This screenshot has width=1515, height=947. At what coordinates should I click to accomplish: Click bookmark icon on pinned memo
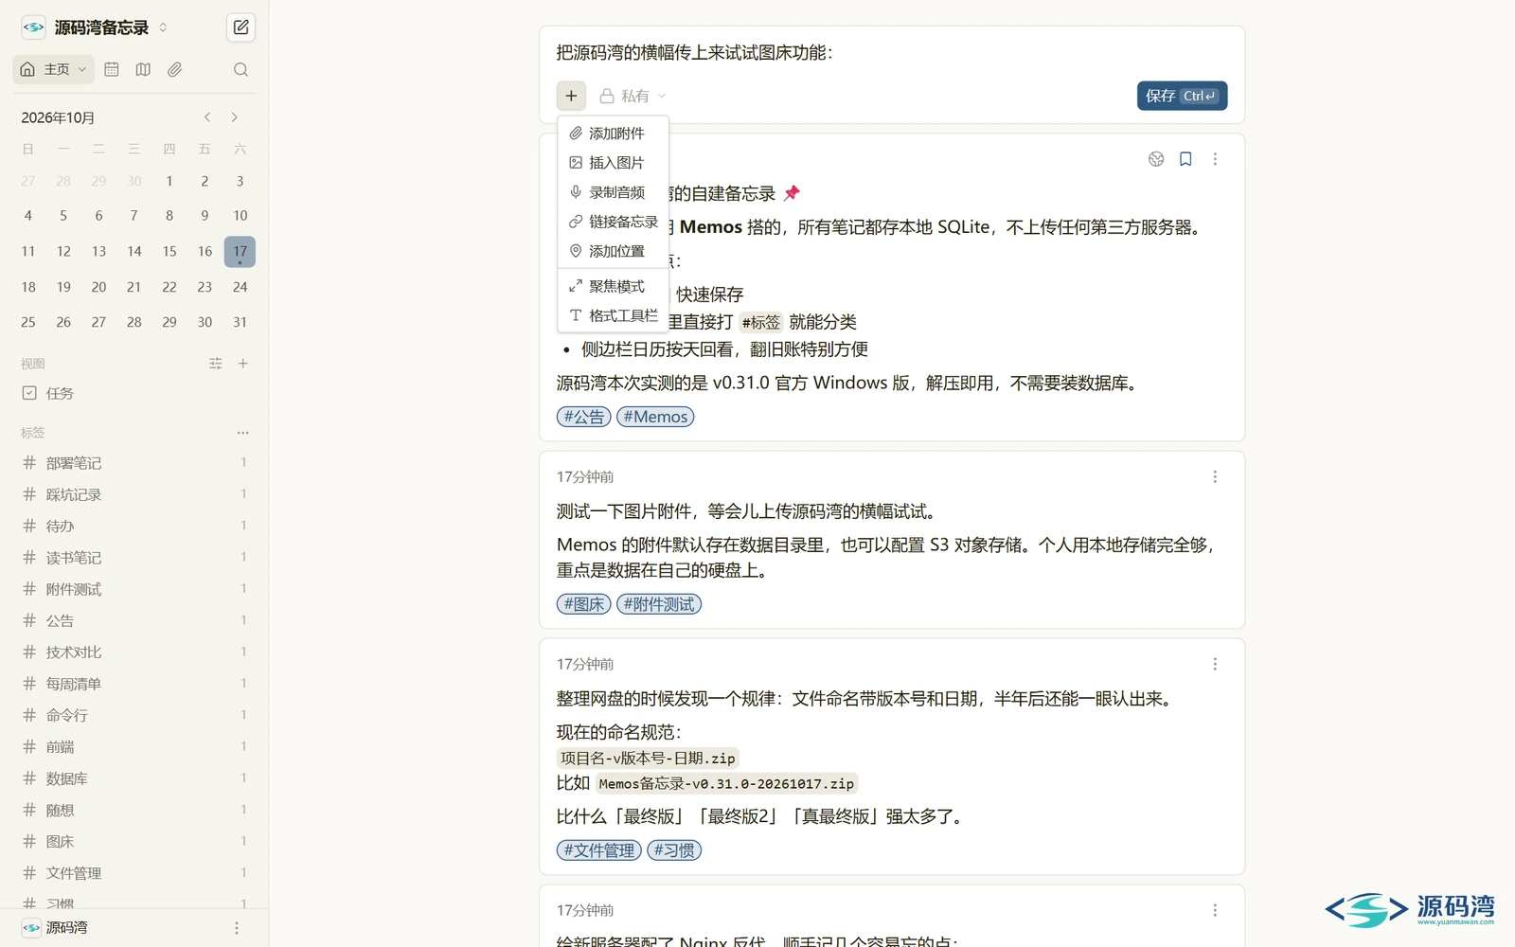click(1185, 159)
